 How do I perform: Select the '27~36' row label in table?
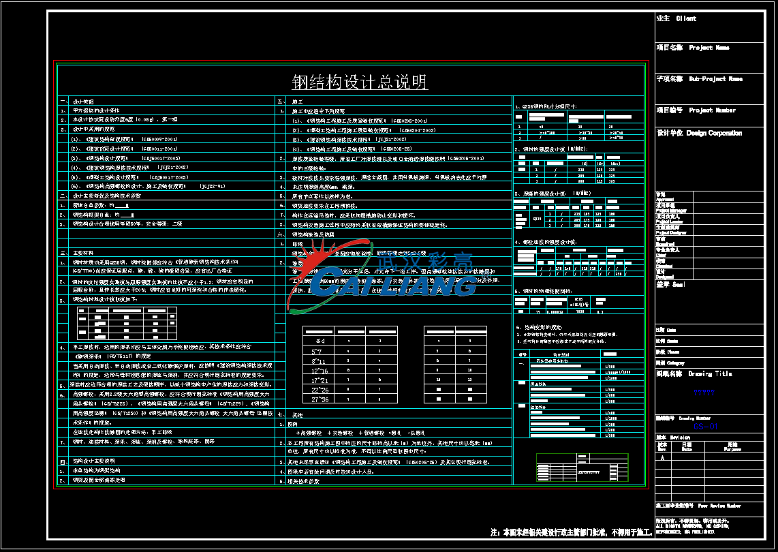(x=320, y=399)
